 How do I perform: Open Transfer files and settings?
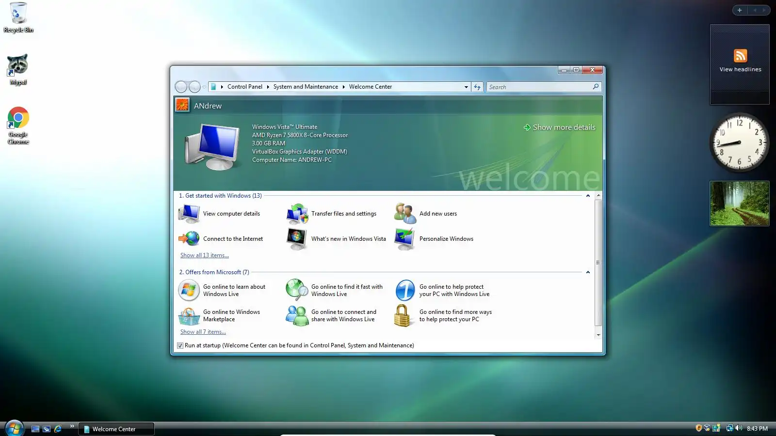coord(332,214)
